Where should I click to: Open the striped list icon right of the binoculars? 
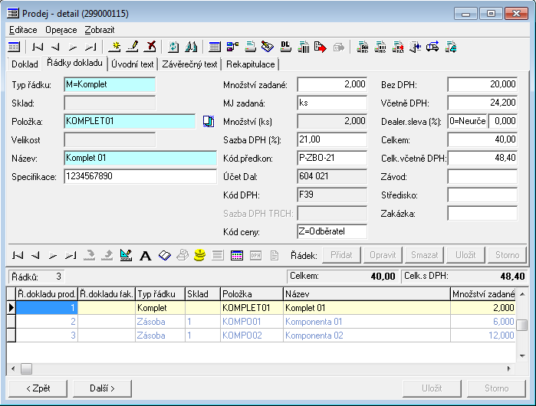(215, 47)
